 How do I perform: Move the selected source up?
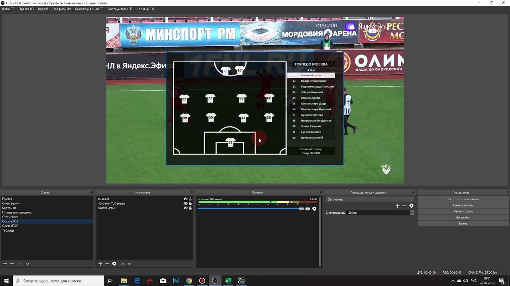click(123, 264)
